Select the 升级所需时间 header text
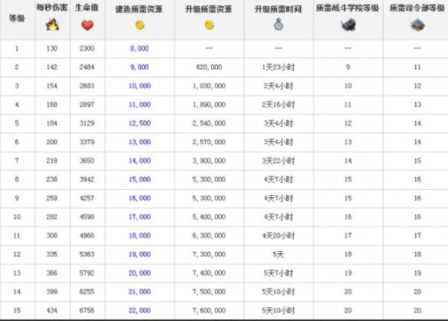 [278, 9]
